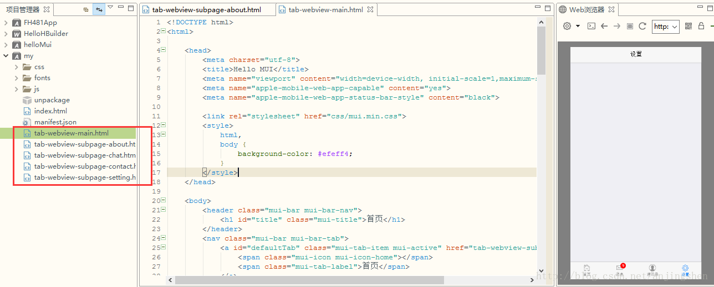Expand the css folder

pos(16,67)
